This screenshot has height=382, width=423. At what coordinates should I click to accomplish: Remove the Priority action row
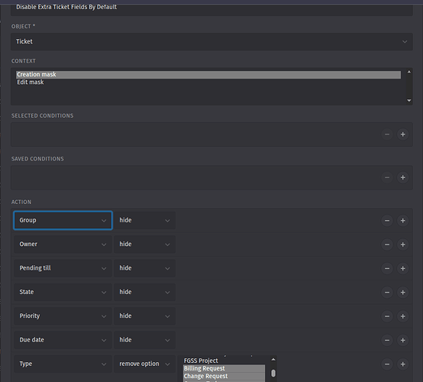[x=387, y=316]
